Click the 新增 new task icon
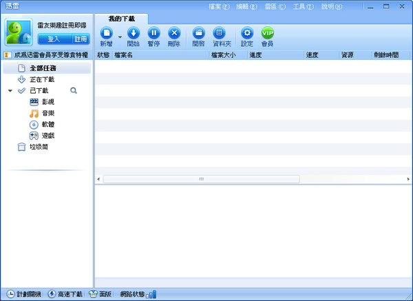 click(107, 33)
